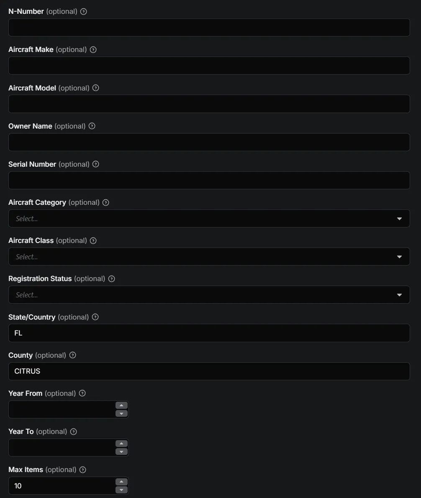Decrease the Year To value

tap(121, 452)
